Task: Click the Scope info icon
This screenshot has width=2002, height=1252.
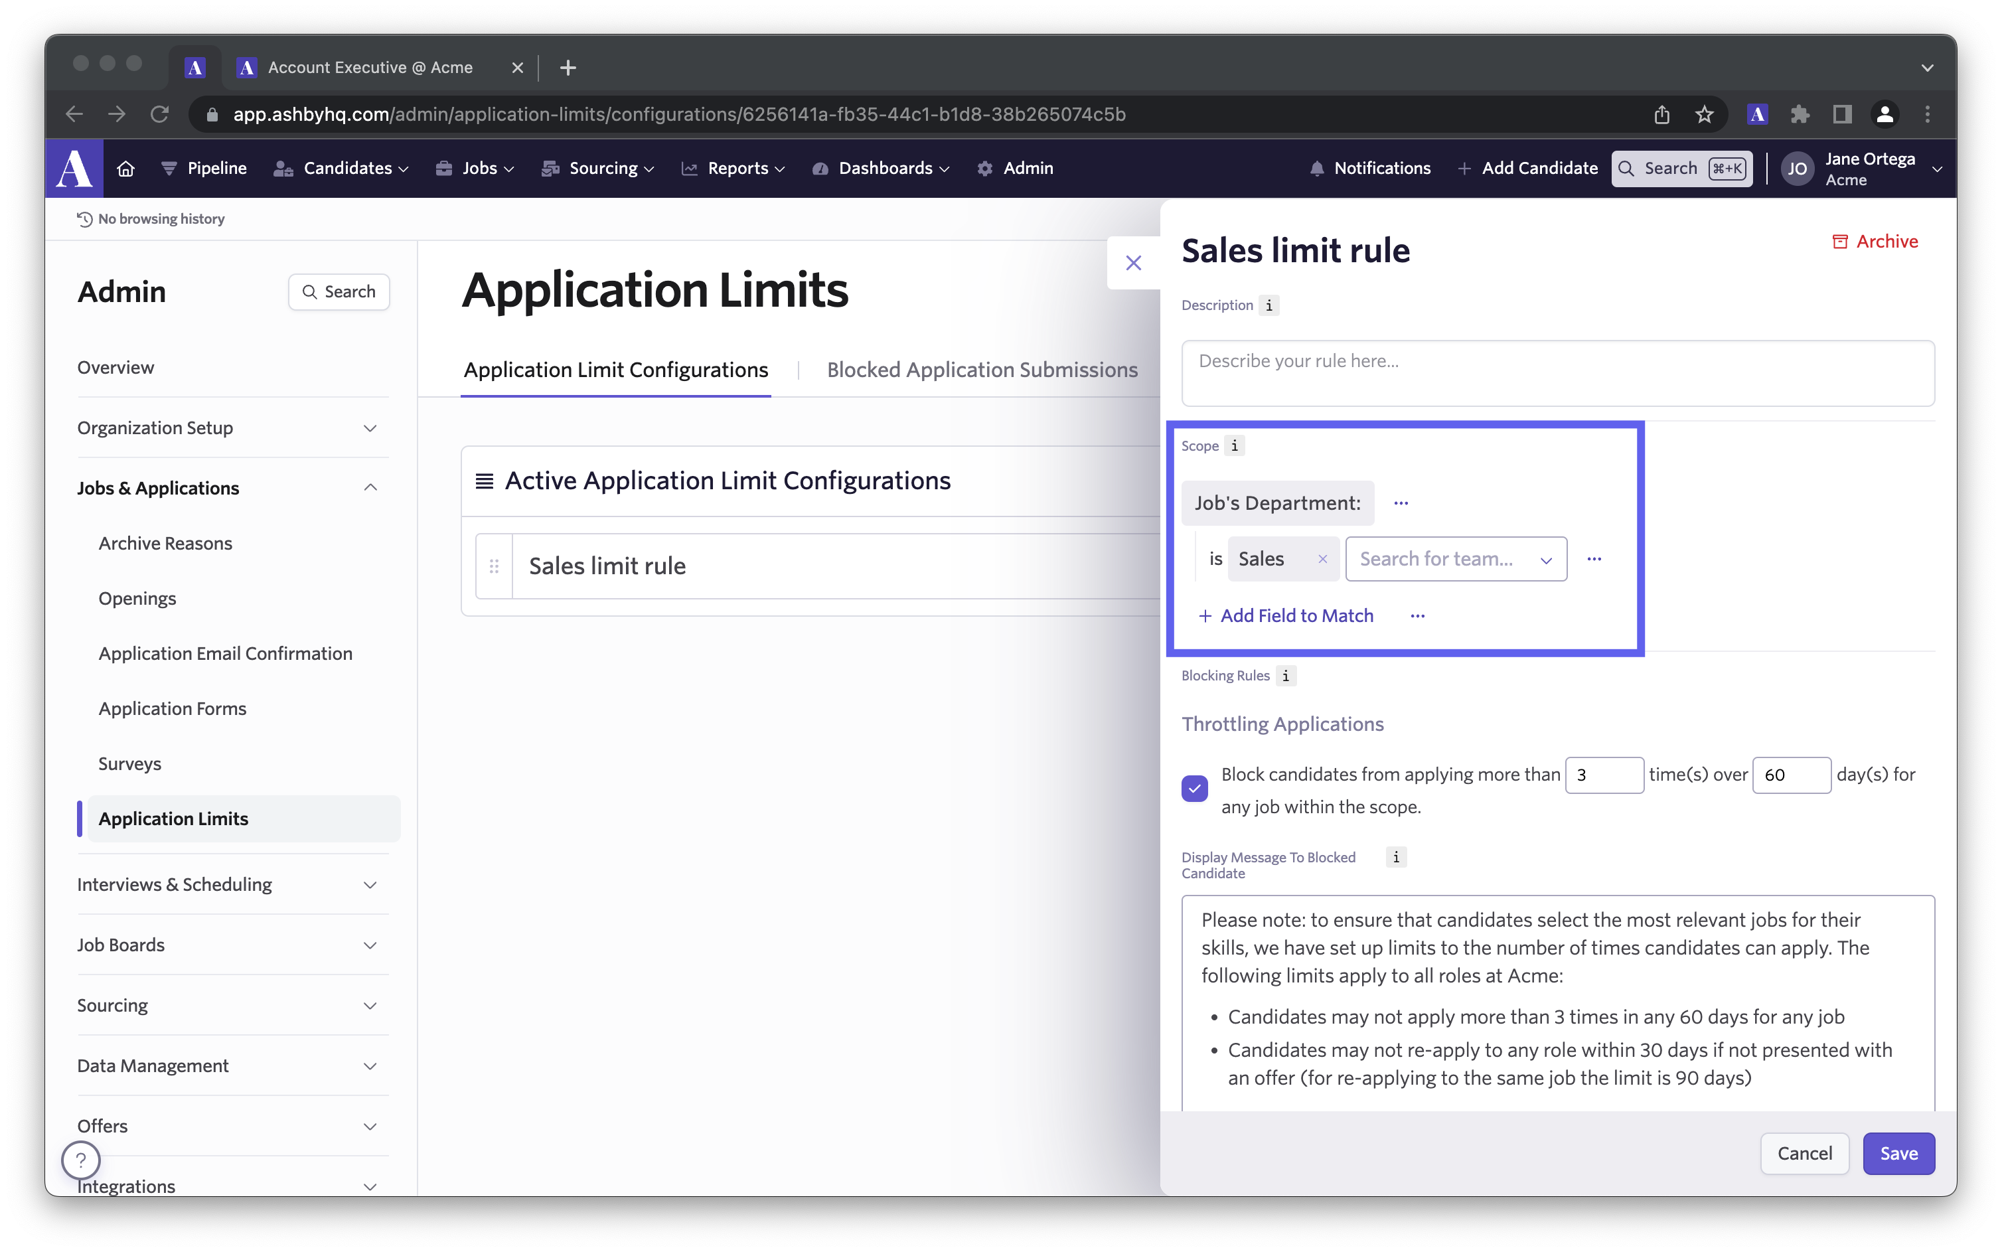Action: [1235, 446]
